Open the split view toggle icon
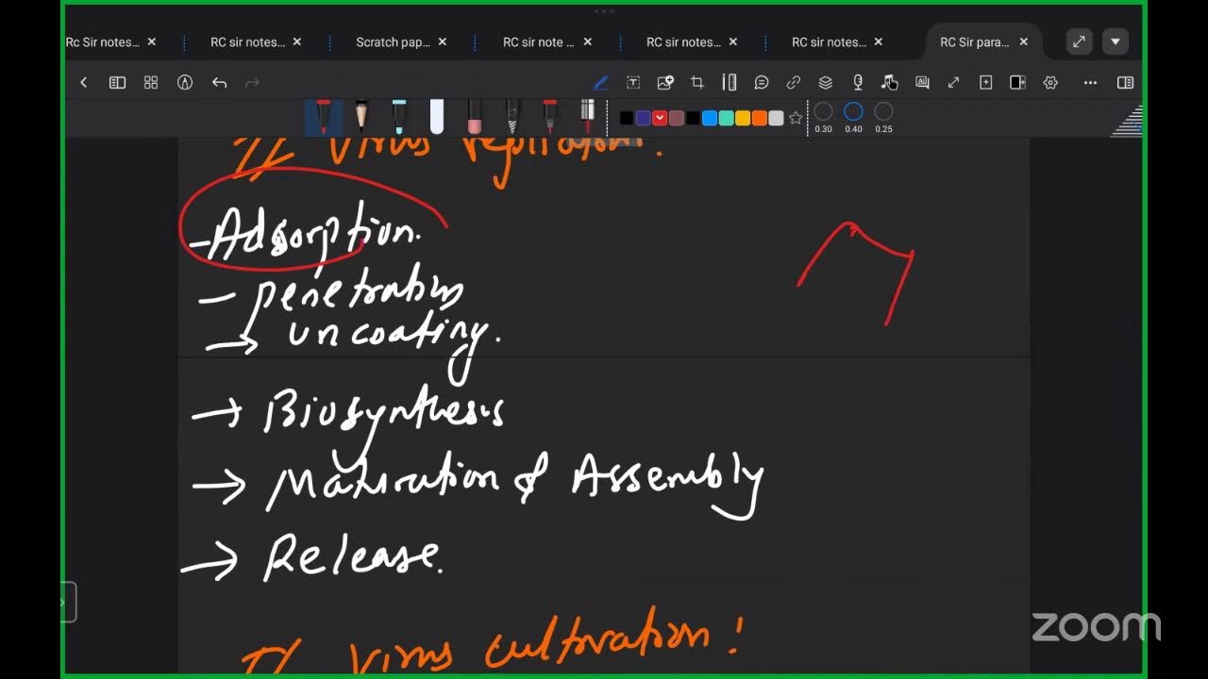The image size is (1208, 679). (1017, 83)
